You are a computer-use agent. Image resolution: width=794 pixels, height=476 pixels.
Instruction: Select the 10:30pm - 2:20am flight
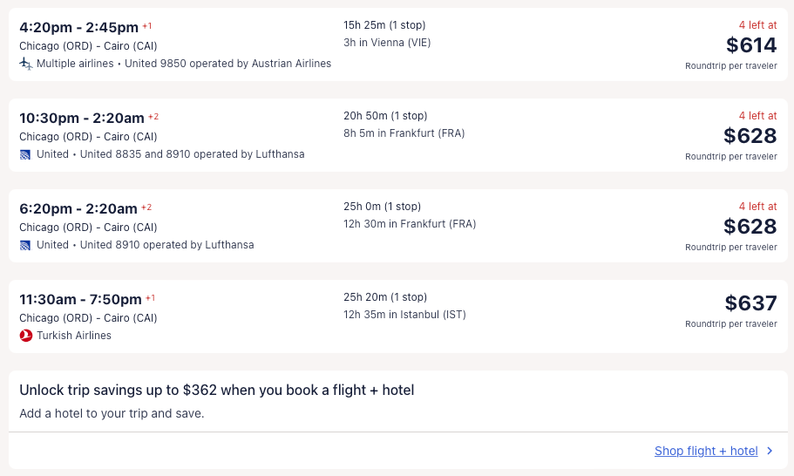click(82, 118)
